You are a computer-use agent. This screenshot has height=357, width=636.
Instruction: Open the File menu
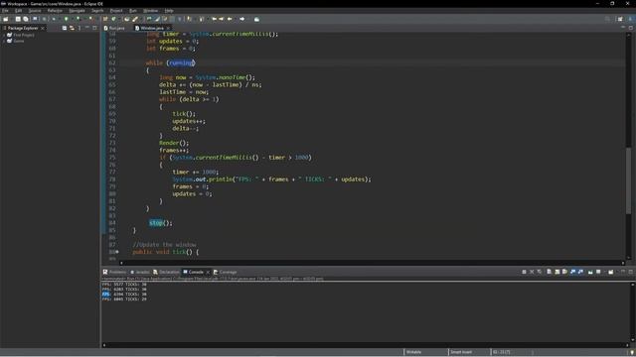coord(5,11)
